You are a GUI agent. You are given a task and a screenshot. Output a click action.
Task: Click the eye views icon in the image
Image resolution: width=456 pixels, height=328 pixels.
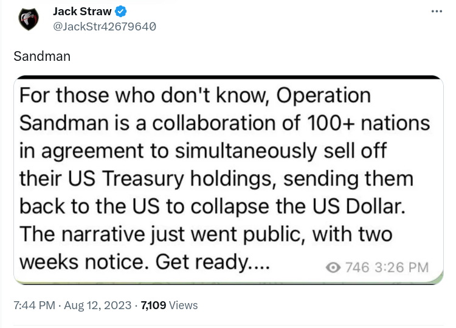(333, 267)
